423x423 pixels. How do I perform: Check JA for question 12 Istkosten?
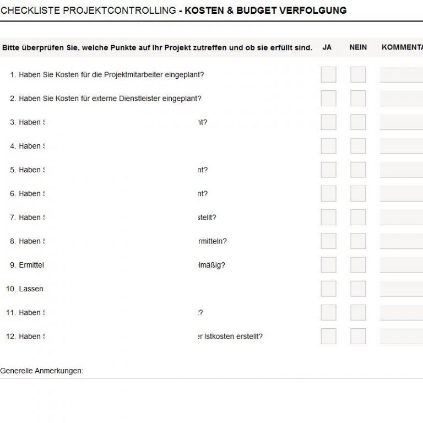tap(328, 336)
